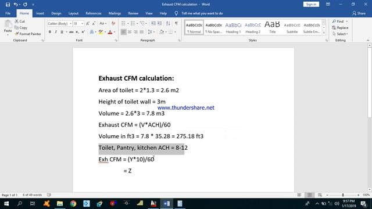
Task: Open the Select dropdown in Editing
Action: 340,34
